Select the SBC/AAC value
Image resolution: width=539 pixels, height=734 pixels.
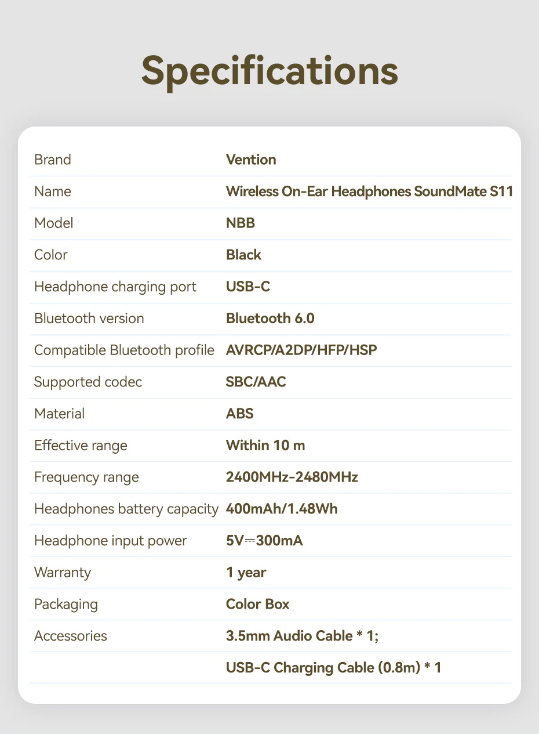coord(256,382)
